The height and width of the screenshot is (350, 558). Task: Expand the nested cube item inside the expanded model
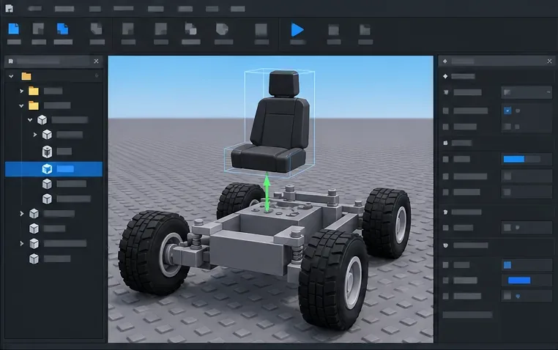[x=35, y=135]
